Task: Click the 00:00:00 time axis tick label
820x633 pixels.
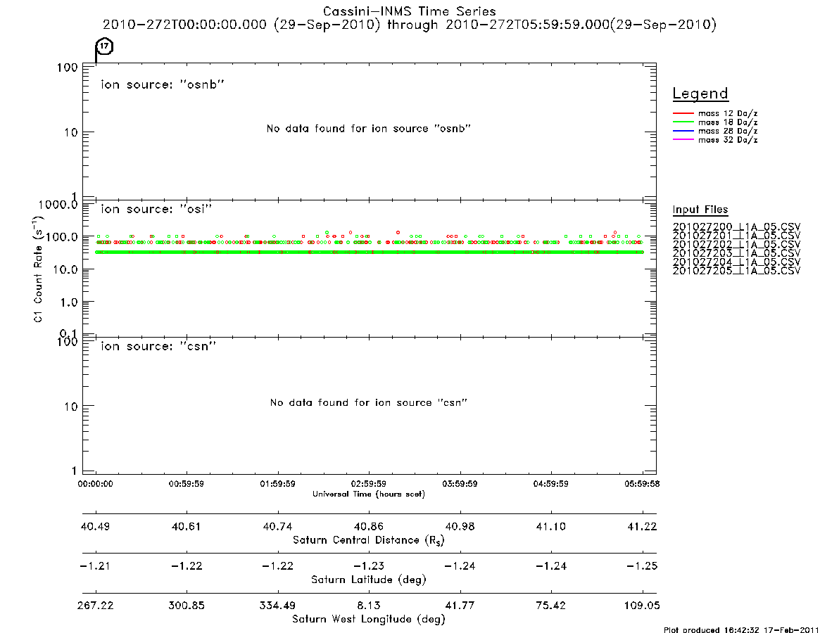Action: pos(95,484)
